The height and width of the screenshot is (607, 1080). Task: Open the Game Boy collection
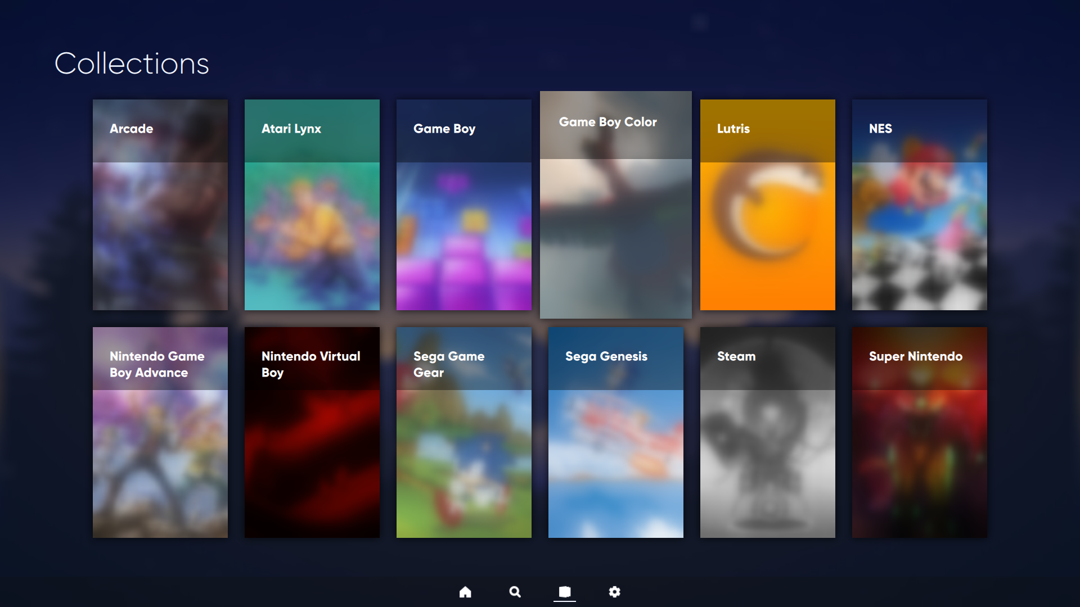tap(463, 205)
